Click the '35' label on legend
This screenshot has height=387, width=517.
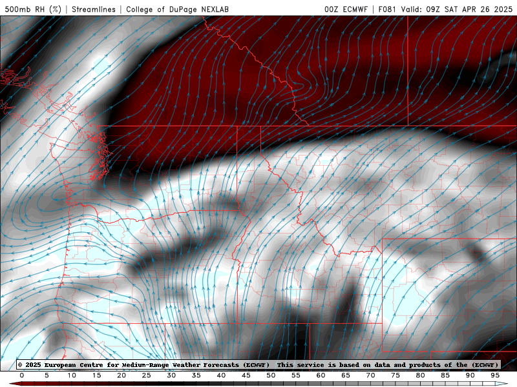click(196, 375)
